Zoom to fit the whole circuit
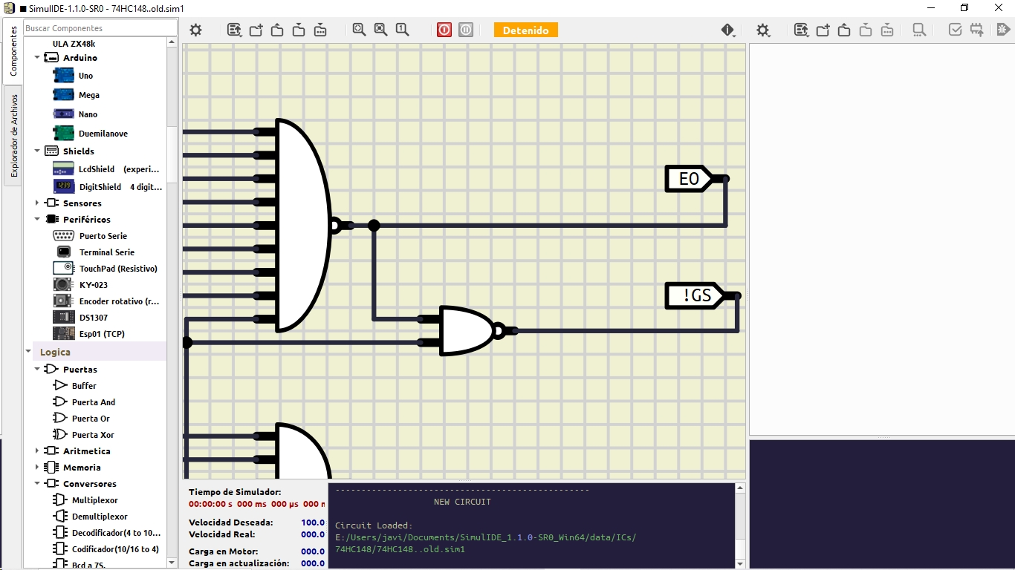 pyautogui.click(x=360, y=30)
